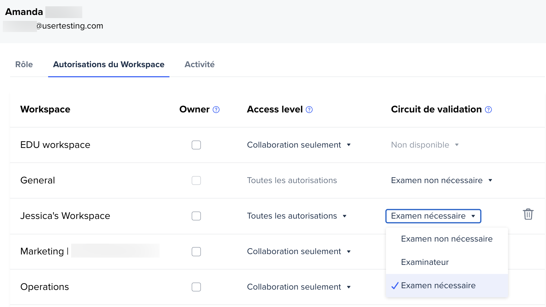This screenshot has height=307, width=546.
Task: Toggle the Owner checkbox for EDU workspace
Action: pyautogui.click(x=196, y=145)
